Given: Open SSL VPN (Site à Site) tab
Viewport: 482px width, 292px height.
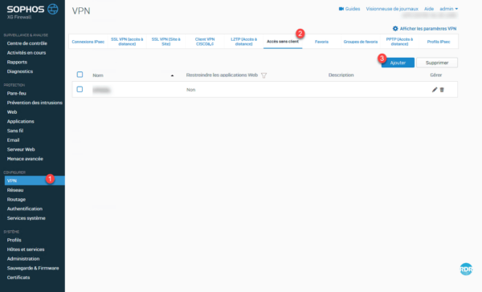Looking at the screenshot, I should [x=166, y=42].
